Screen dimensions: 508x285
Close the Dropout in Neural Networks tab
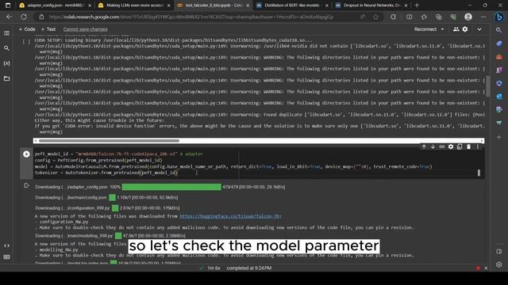406,6
